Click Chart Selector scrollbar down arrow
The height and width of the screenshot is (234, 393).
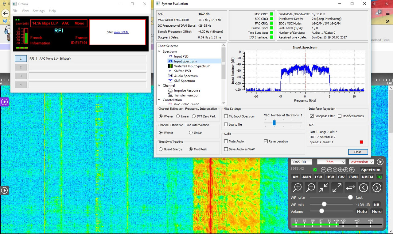(x=224, y=103)
